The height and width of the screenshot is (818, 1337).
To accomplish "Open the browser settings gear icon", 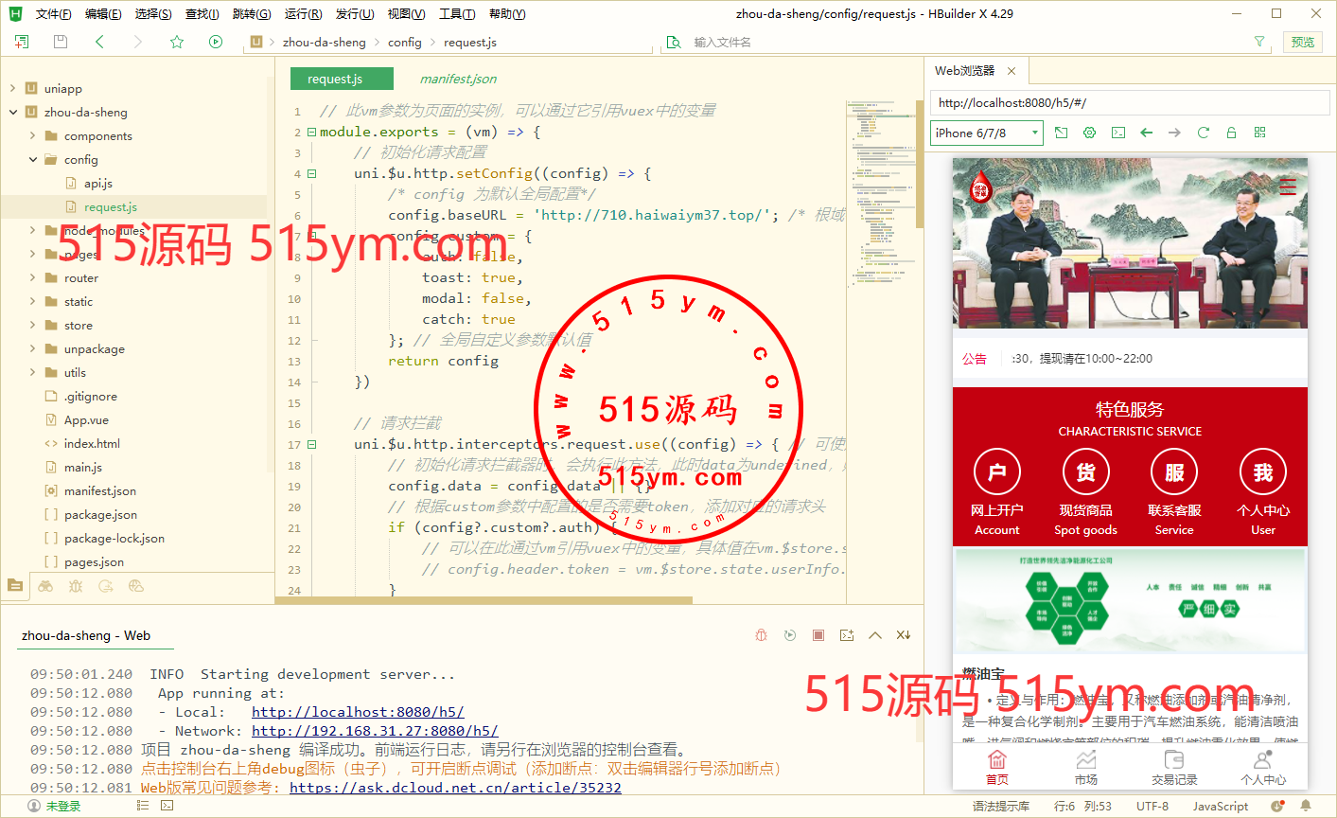I will click(x=1089, y=133).
